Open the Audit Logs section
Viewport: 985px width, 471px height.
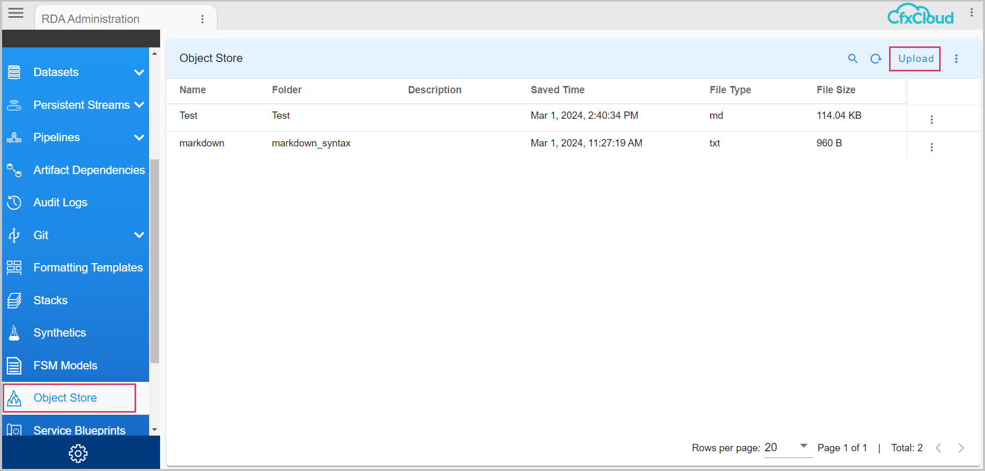(60, 202)
